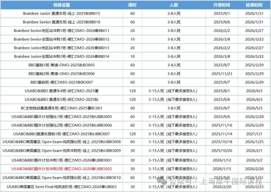Select BBO基础1班-黄浦-OMO-2025秋BO005 cell
Screen dimensions: 271x192
pyautogui.click(x=61, y=65)
